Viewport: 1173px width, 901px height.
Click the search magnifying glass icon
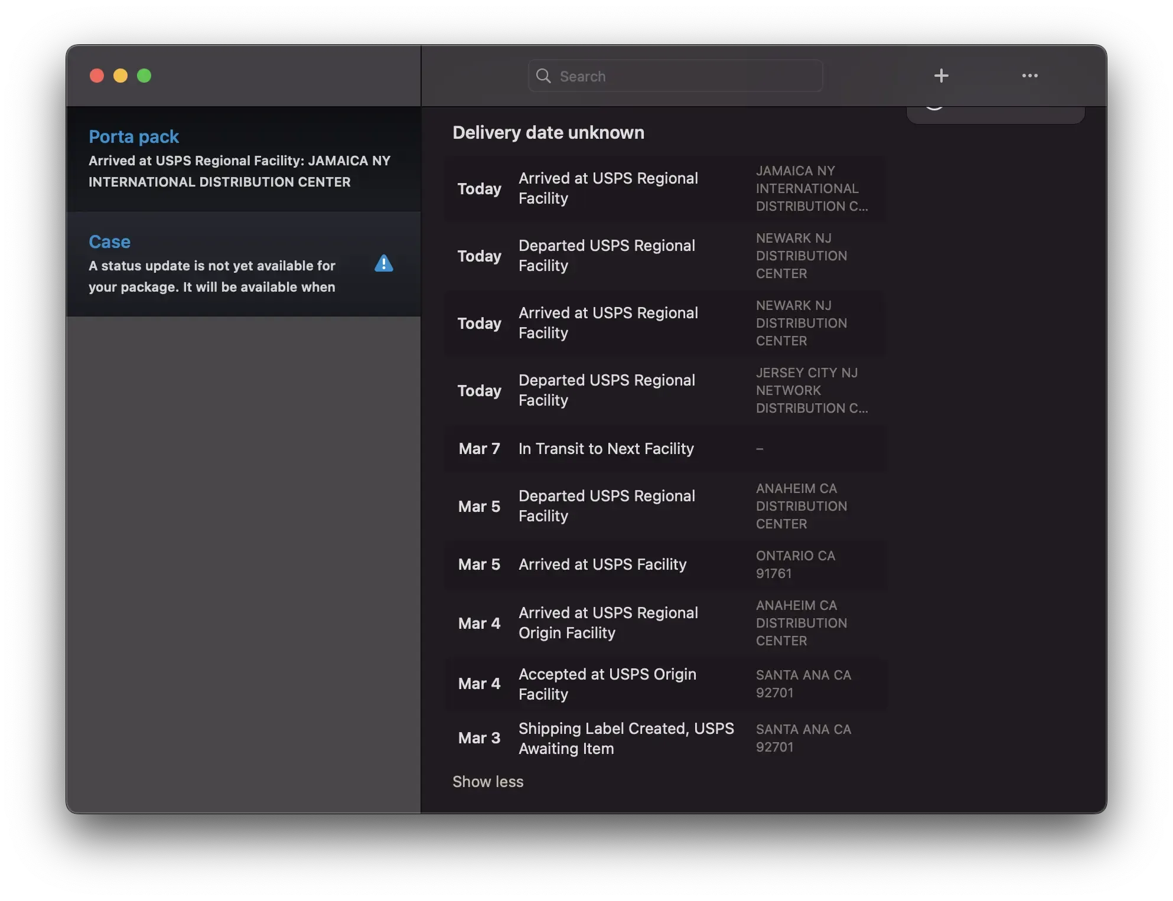543,76
